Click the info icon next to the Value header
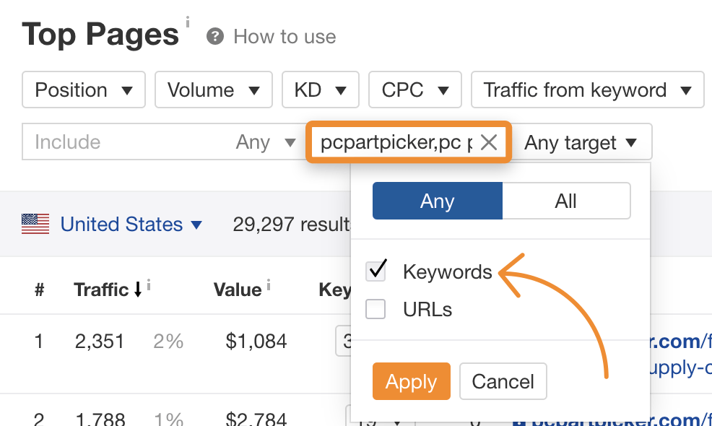 point(268,284)
